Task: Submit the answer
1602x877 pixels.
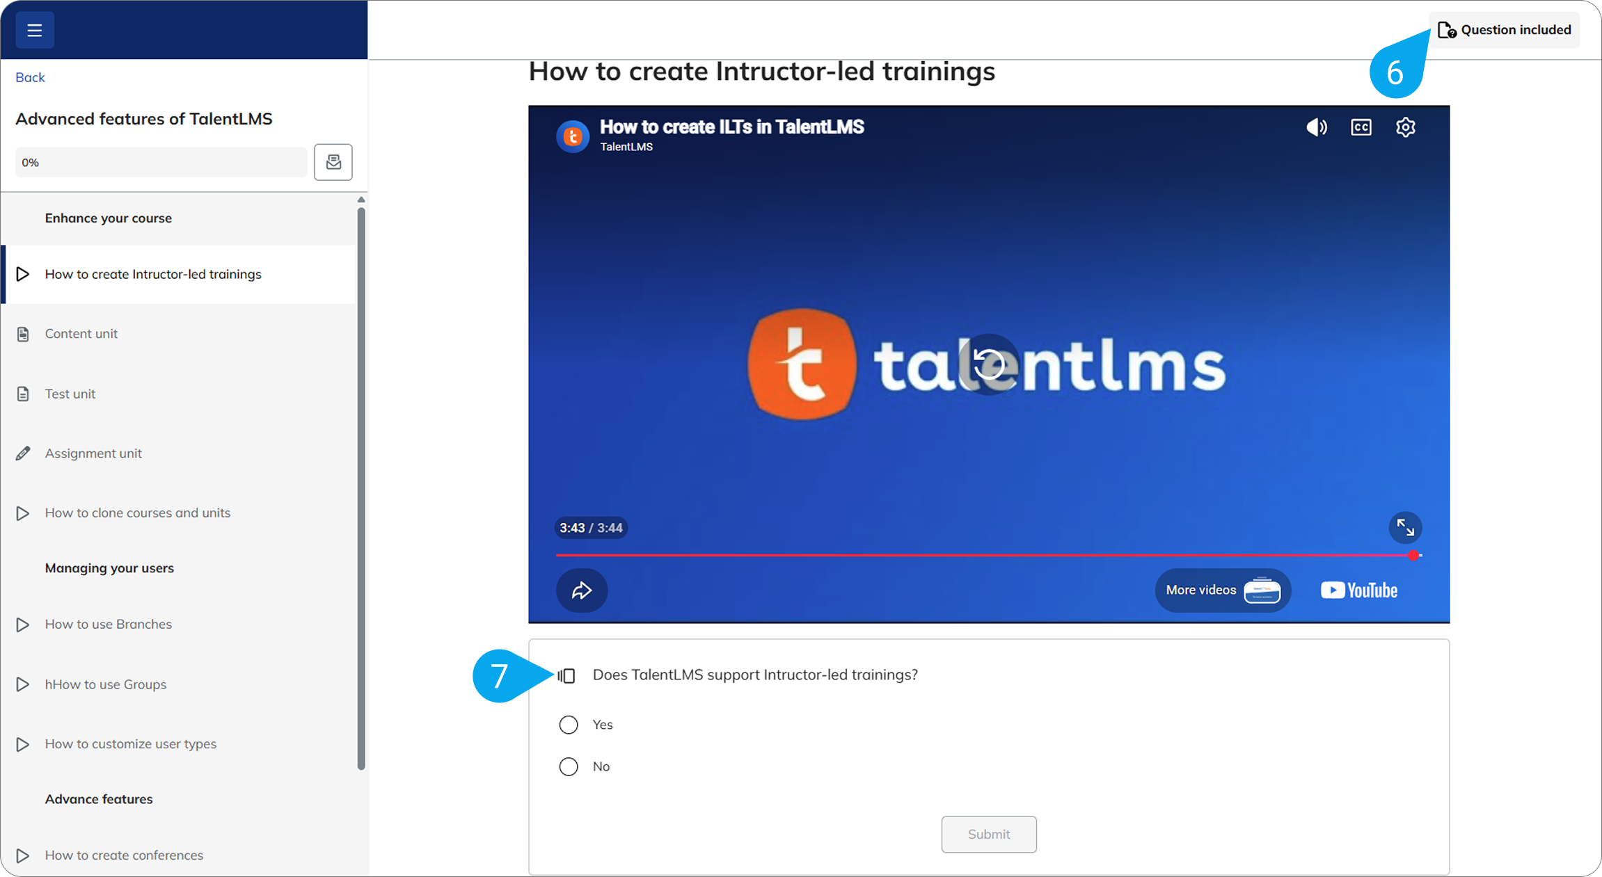Action: [989, 834]
